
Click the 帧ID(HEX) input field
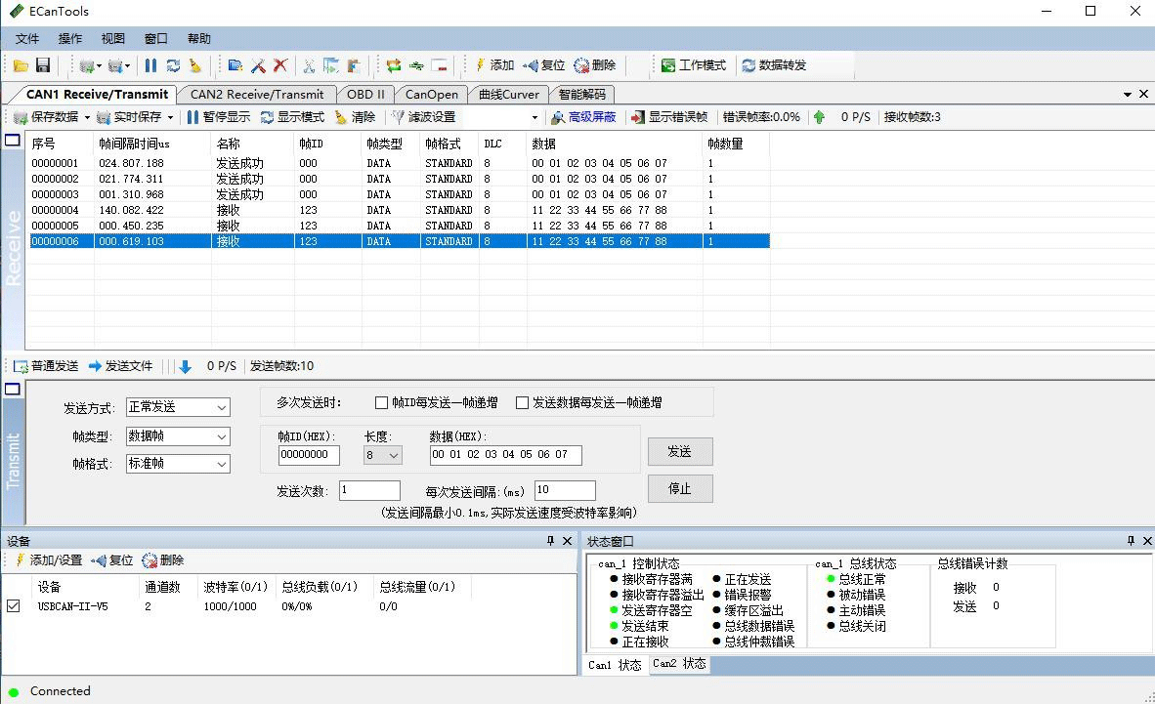(309, 455)
